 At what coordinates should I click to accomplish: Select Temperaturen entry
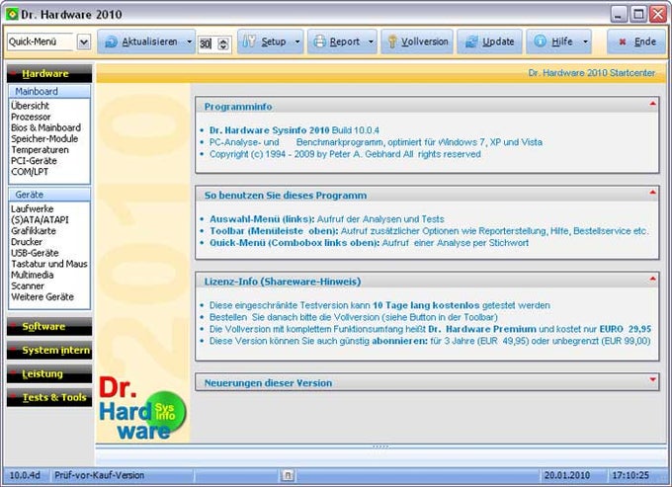pos(40,150)
